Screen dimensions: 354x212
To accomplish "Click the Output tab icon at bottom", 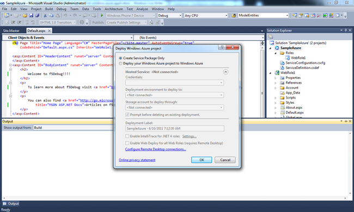I will [4, 204].
